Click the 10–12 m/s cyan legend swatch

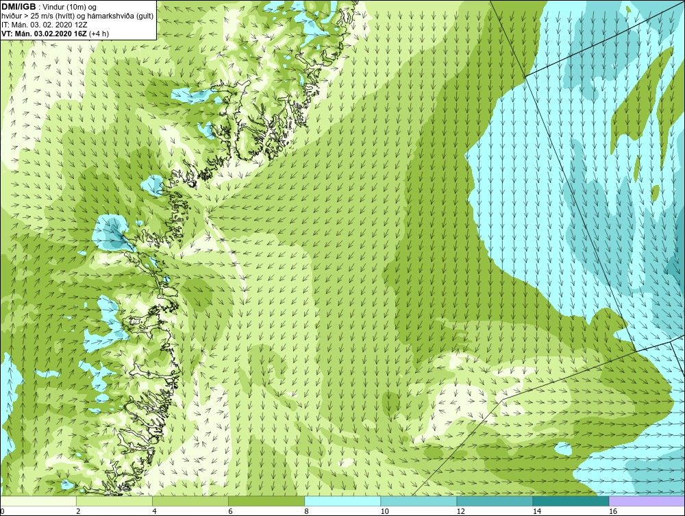419,501
